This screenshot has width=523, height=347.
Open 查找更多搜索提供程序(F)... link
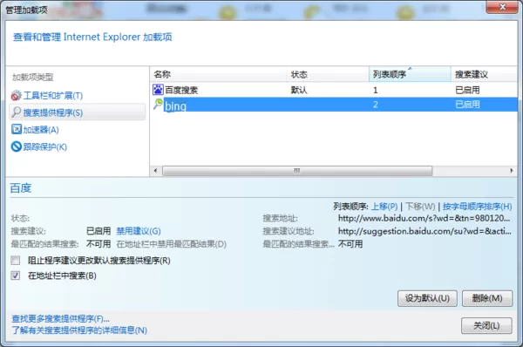[x=60, y=319]
